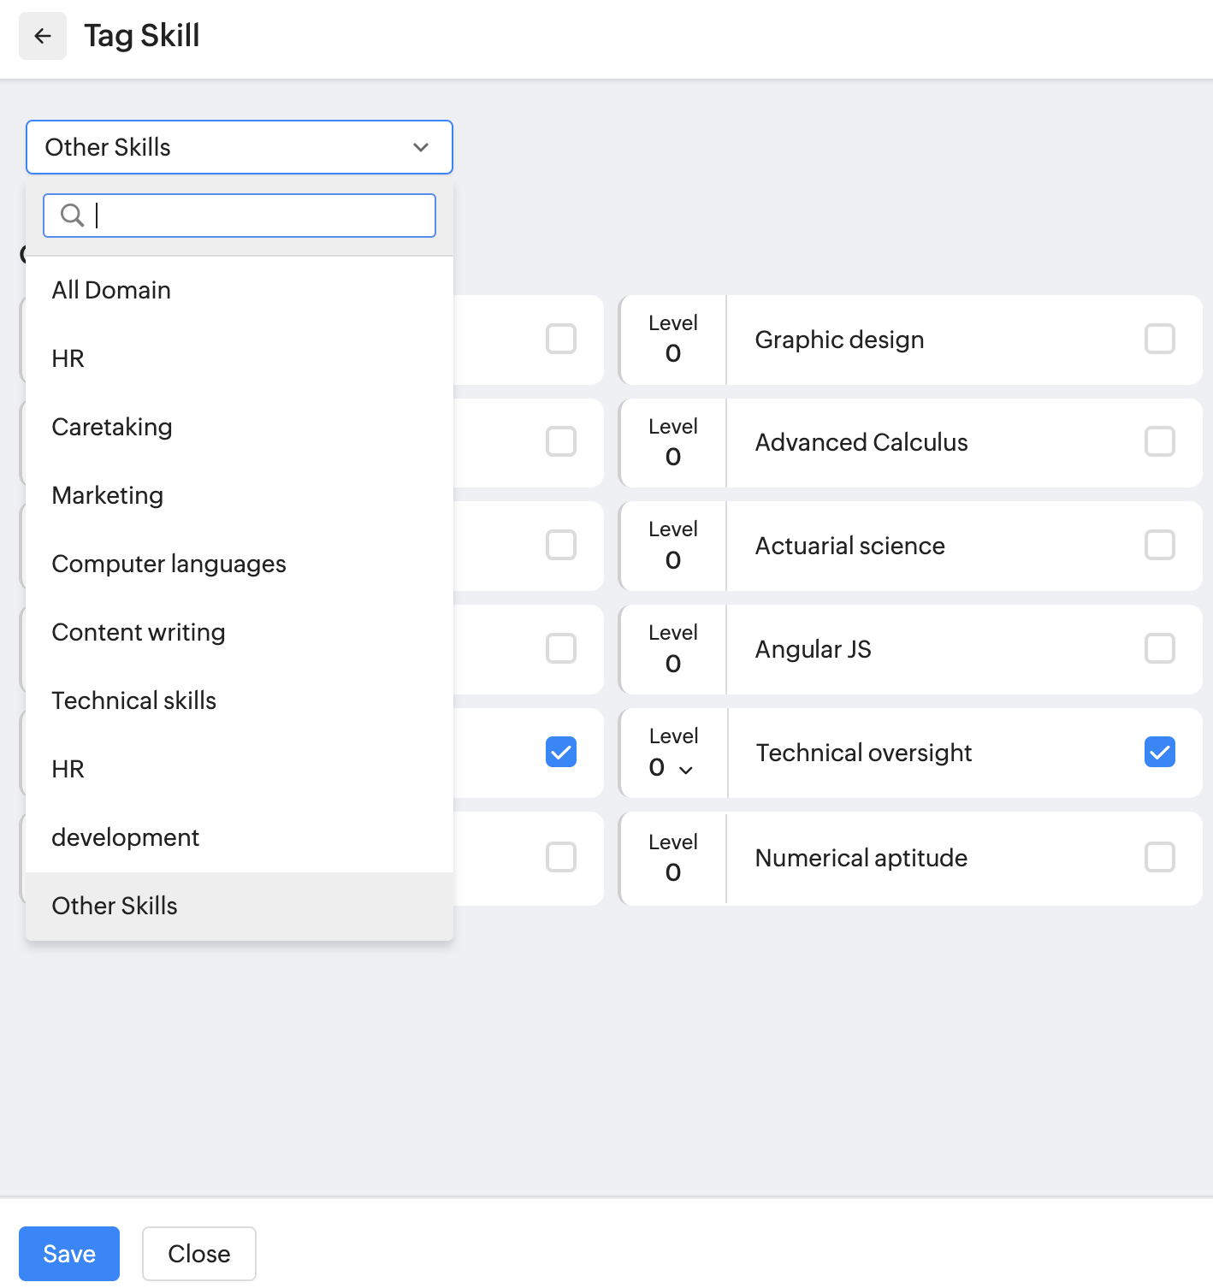The width and height of the screenshot is (1213, 1288).
Task: Check the Graphic design checkbox
Action: [x=1159, y=339]
